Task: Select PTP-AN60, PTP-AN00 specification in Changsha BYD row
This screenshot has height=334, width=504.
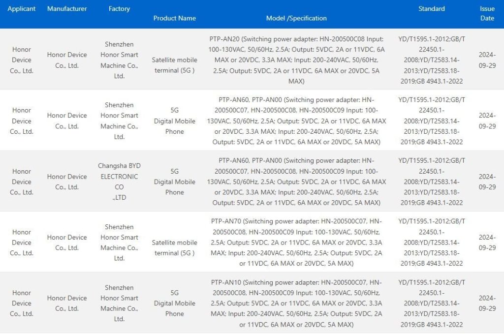Action: click(296, 182)
